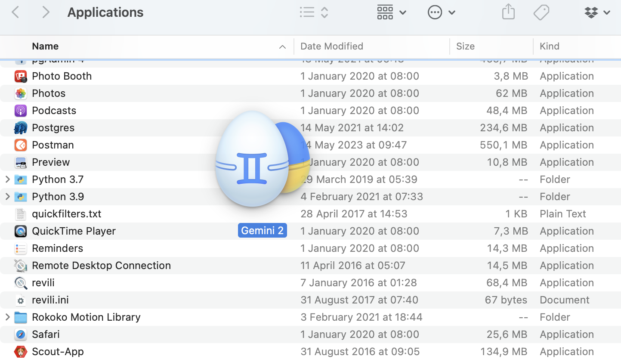Click revili.ini kind Document

[565, 300]
